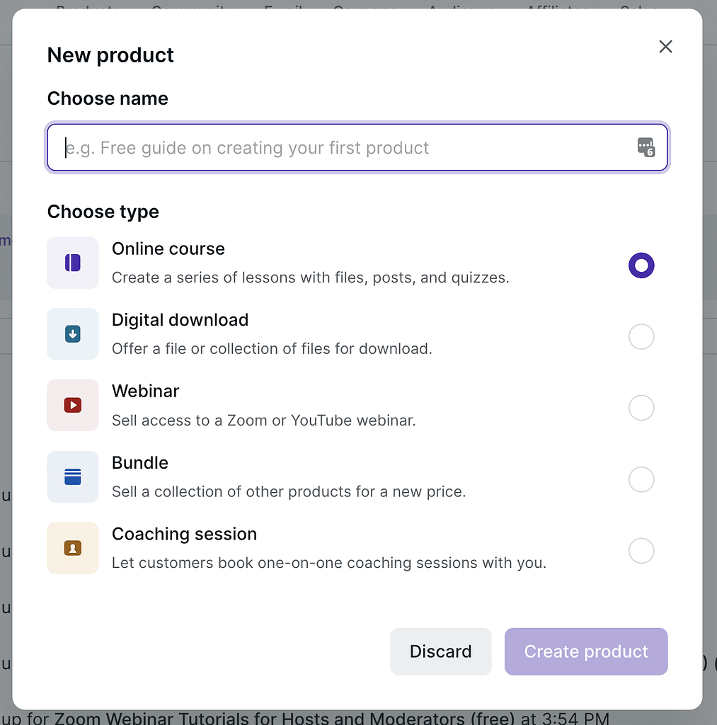Click the "Online course" title text

(168, 249)
